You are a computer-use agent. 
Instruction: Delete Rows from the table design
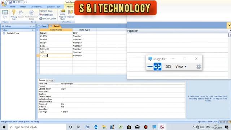pyautogui.click(x=46, y=15)
